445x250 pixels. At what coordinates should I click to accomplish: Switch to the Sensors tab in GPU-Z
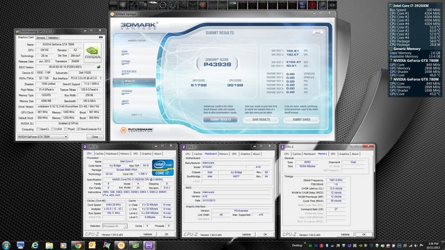pos(41,37)
